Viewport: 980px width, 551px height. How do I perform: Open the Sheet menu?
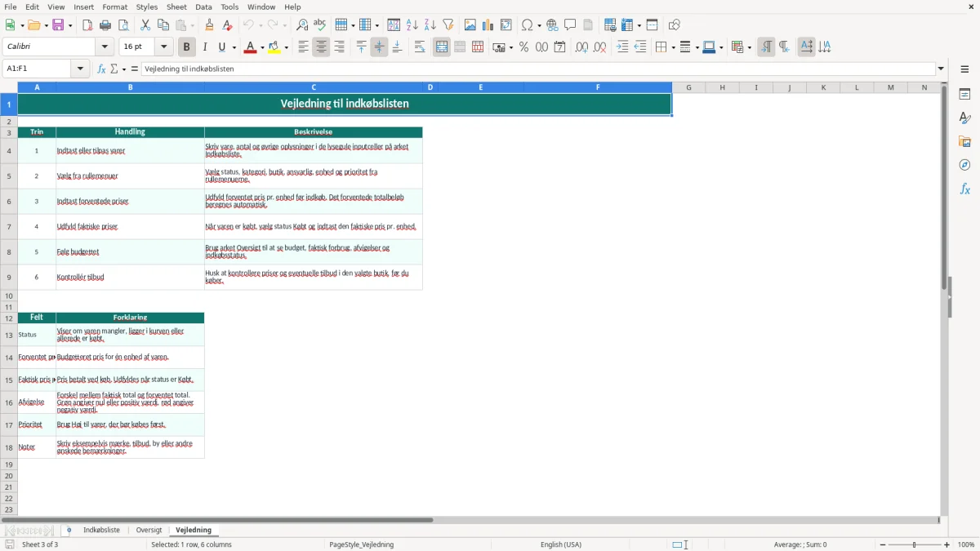tap(177, 7)
